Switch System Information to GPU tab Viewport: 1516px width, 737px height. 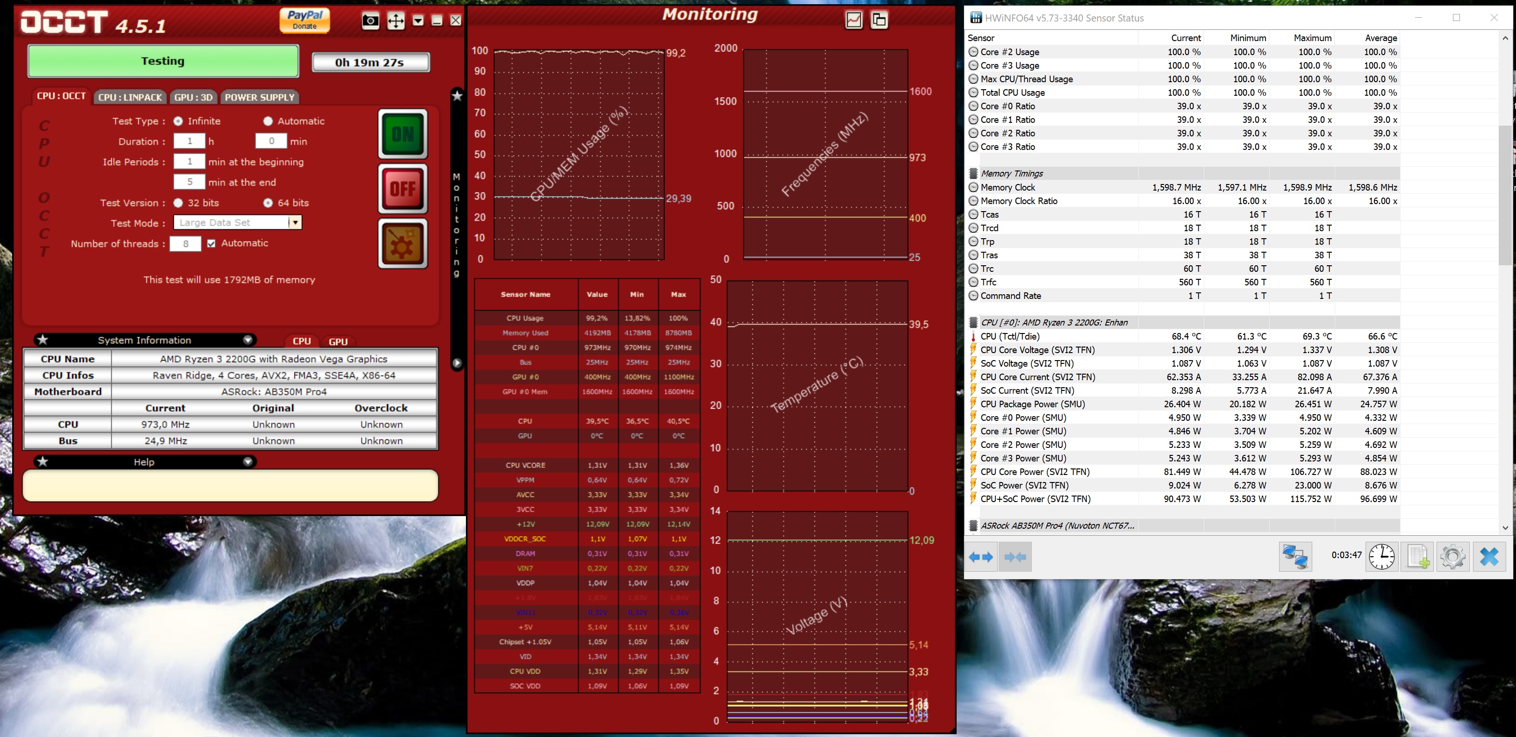point(338,341)
